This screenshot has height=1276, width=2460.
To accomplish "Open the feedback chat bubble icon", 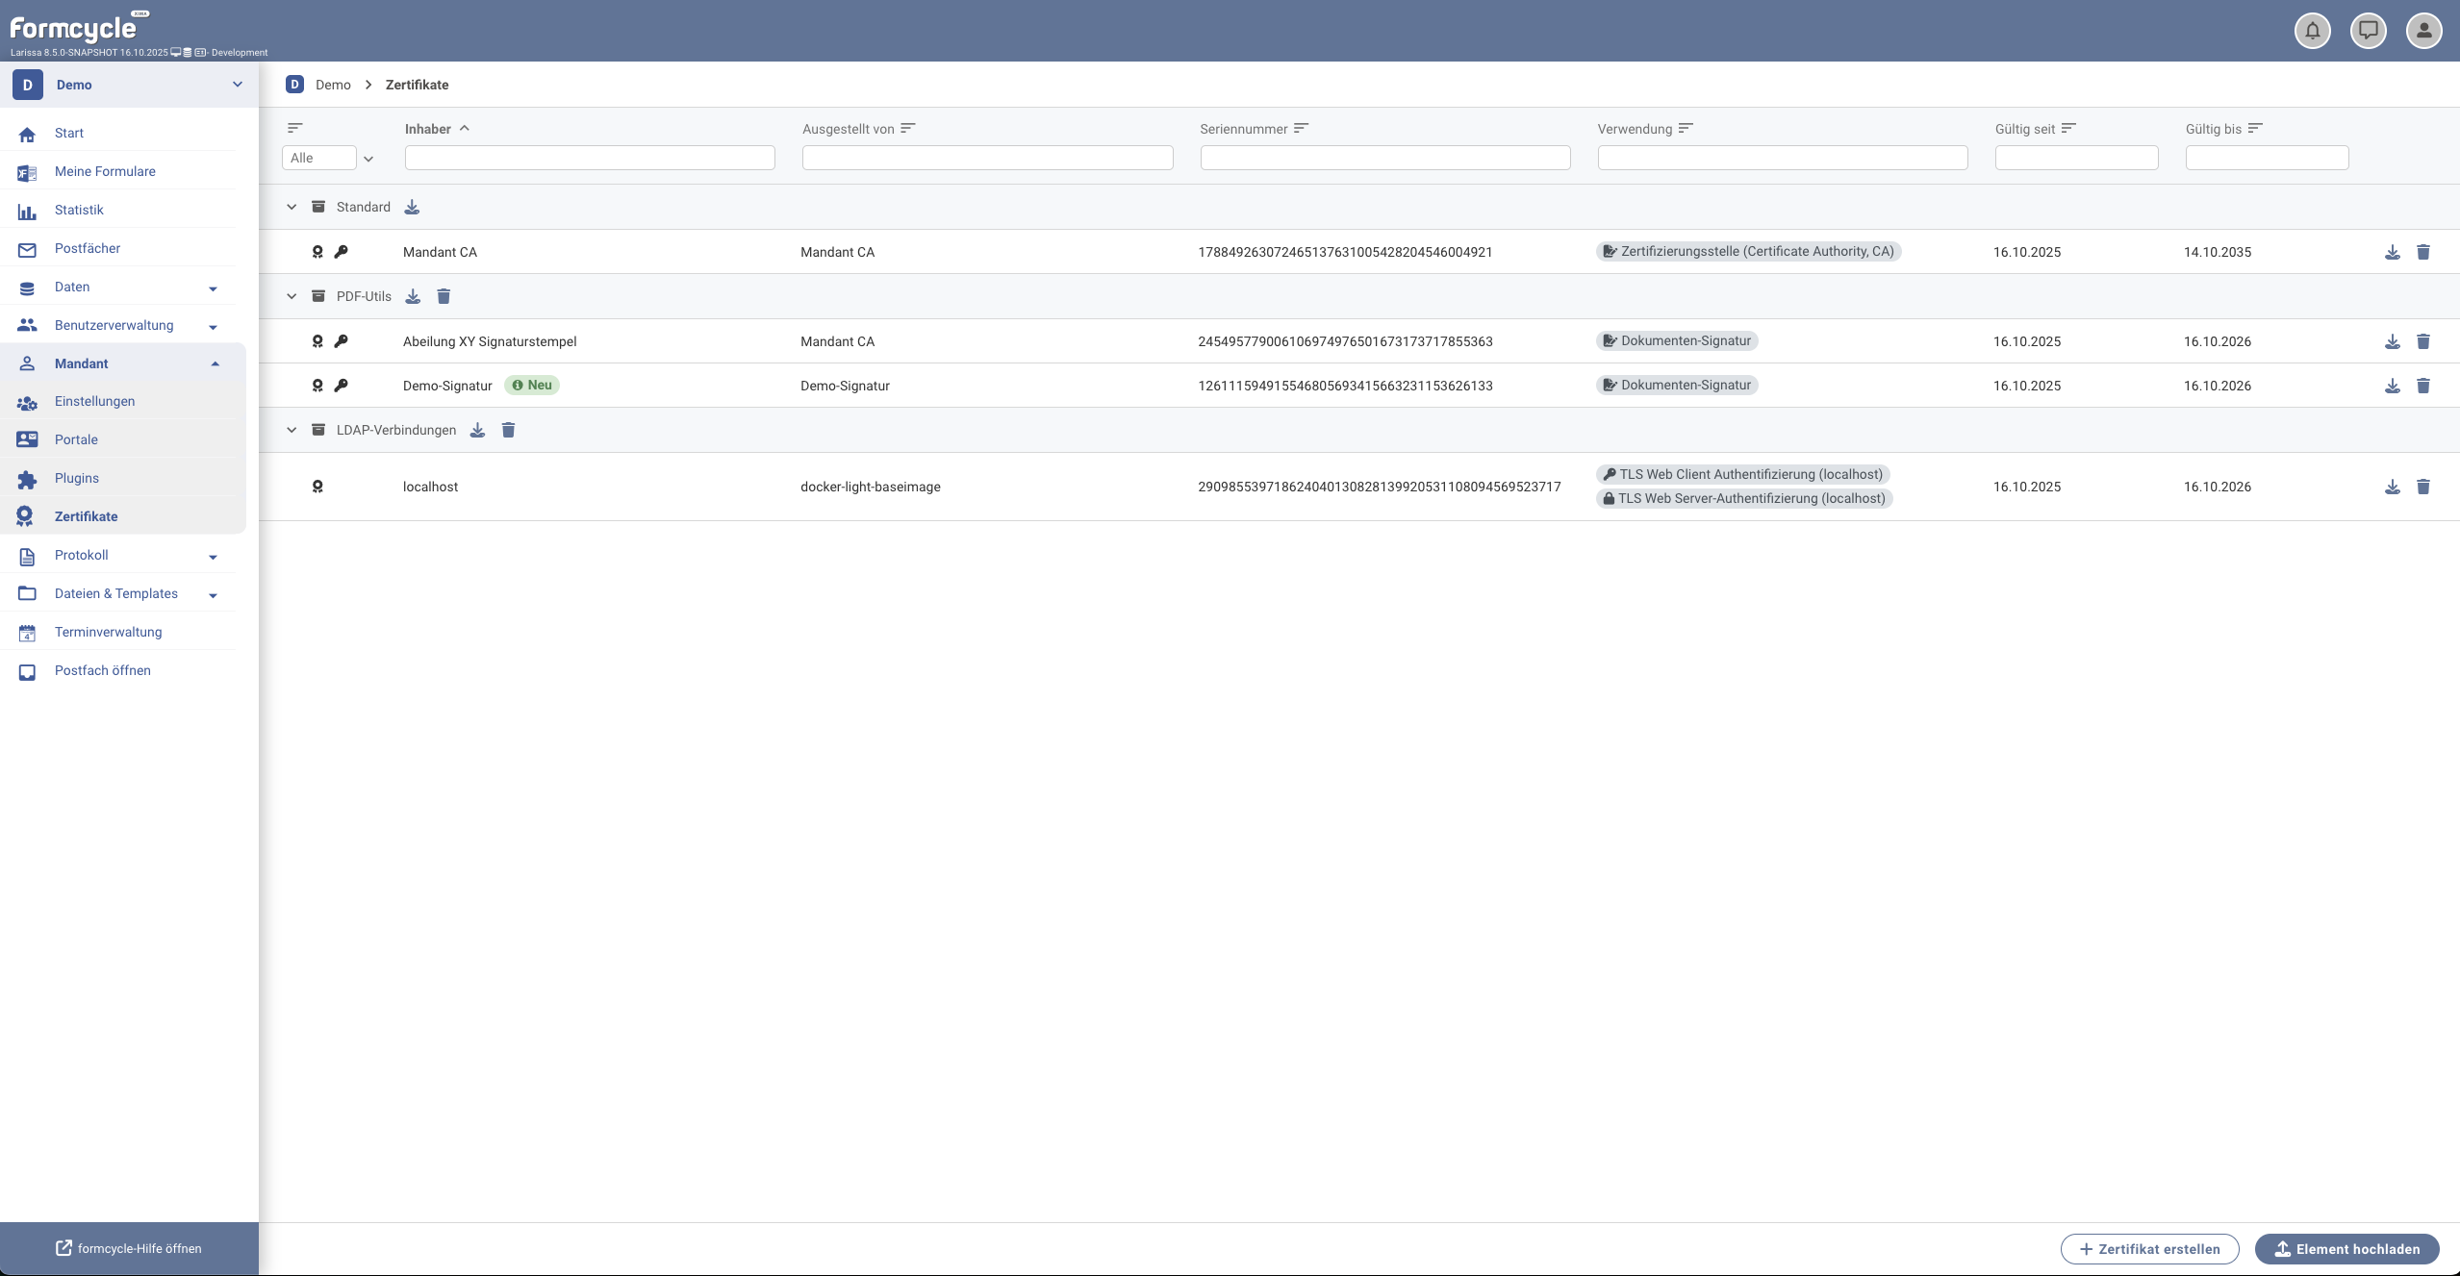I will click(2368, 31).
